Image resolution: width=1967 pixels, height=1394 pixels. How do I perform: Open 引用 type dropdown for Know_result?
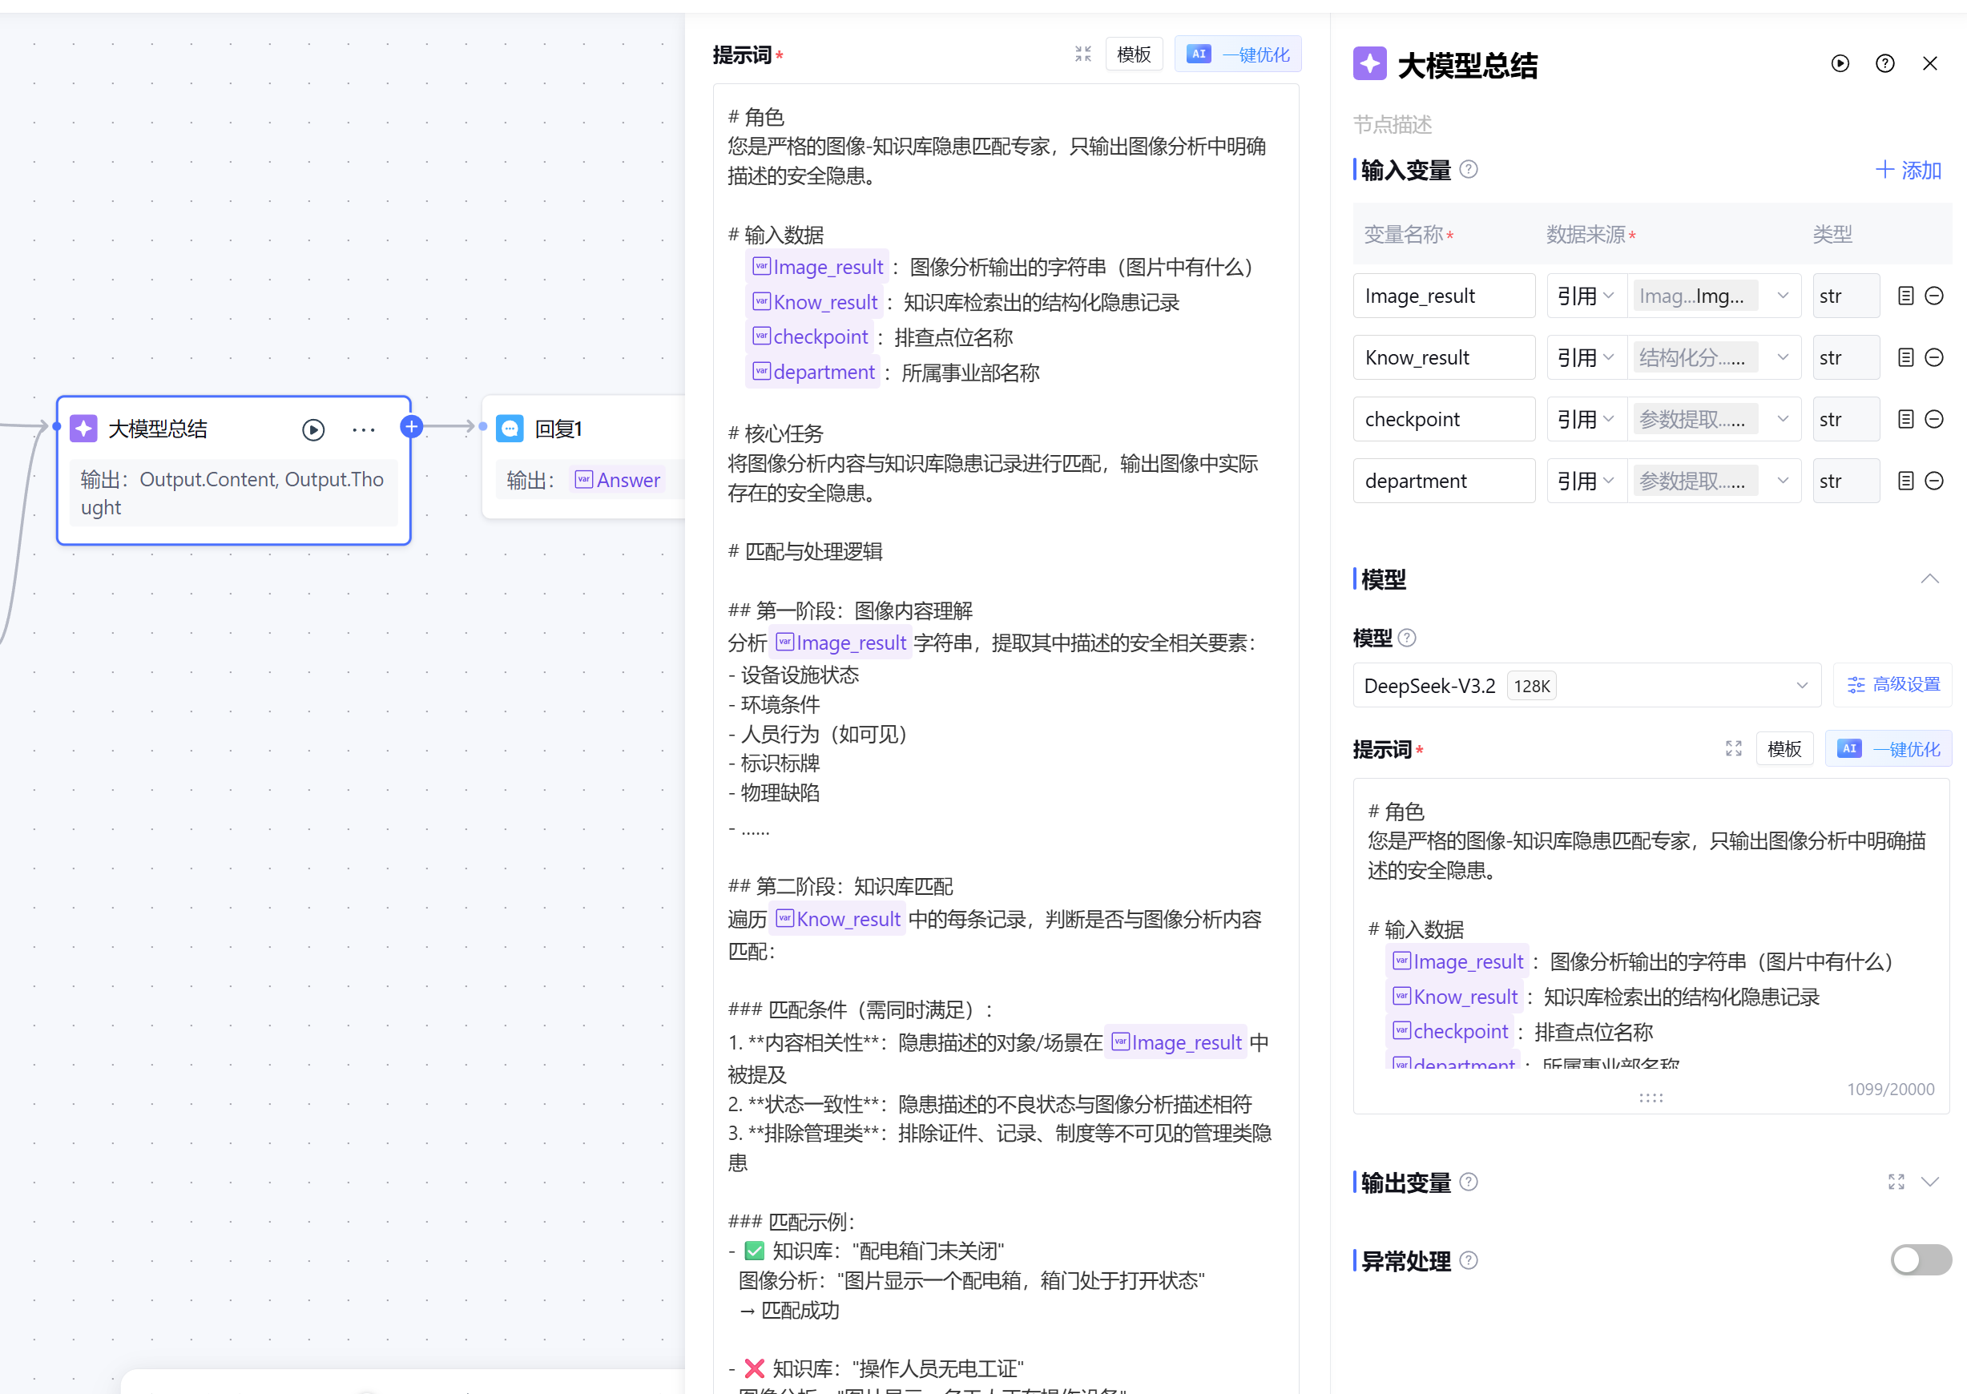[x=1585, y=358]
